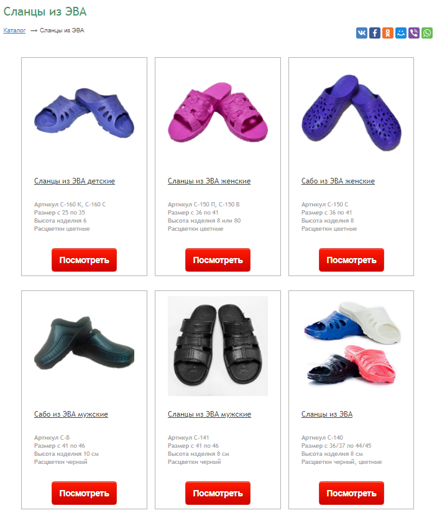The image size is (437, 518).
Task: Click Посмотреть under article С-Б clogs
Action: [x=84, y=493]
